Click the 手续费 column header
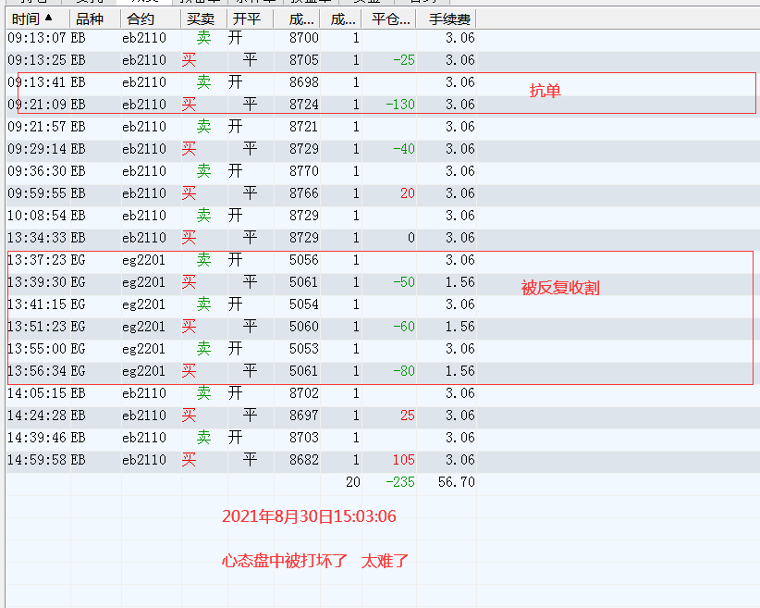 pos(447,19)
